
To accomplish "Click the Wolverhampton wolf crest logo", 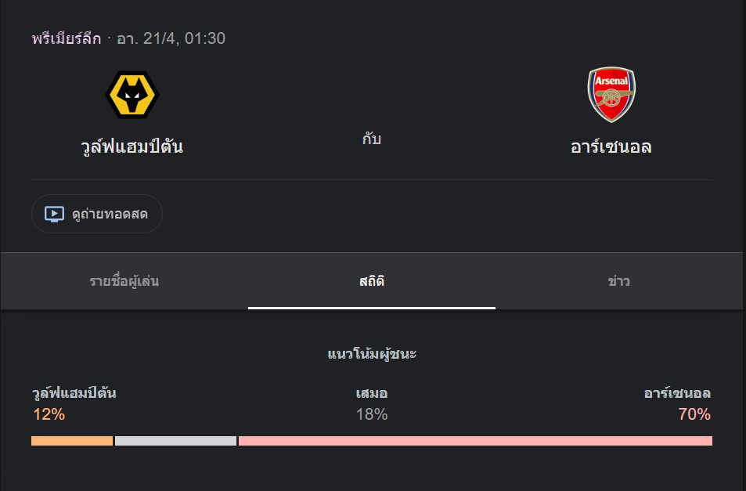I will [x=132, y=95].
